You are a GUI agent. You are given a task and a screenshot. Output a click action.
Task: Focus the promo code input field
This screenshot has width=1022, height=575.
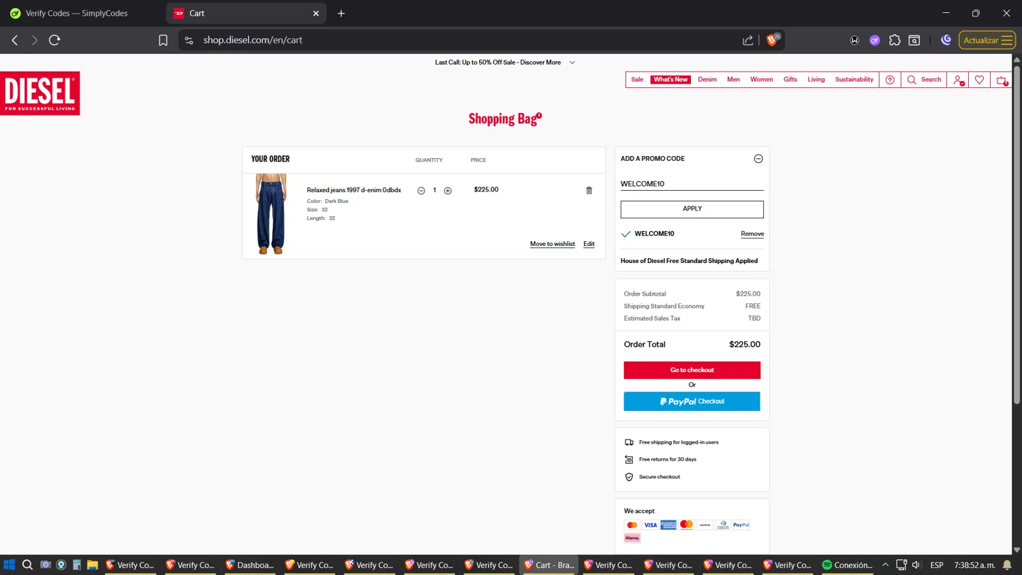pos(692,184)
